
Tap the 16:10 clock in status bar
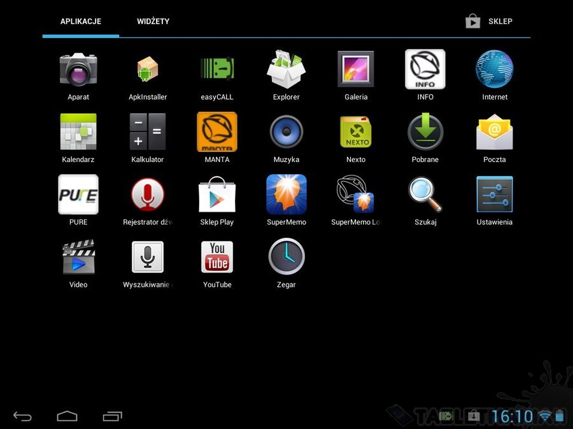513,416
